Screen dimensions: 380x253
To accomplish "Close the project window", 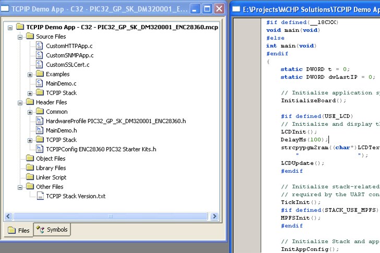I will [219, 9].
